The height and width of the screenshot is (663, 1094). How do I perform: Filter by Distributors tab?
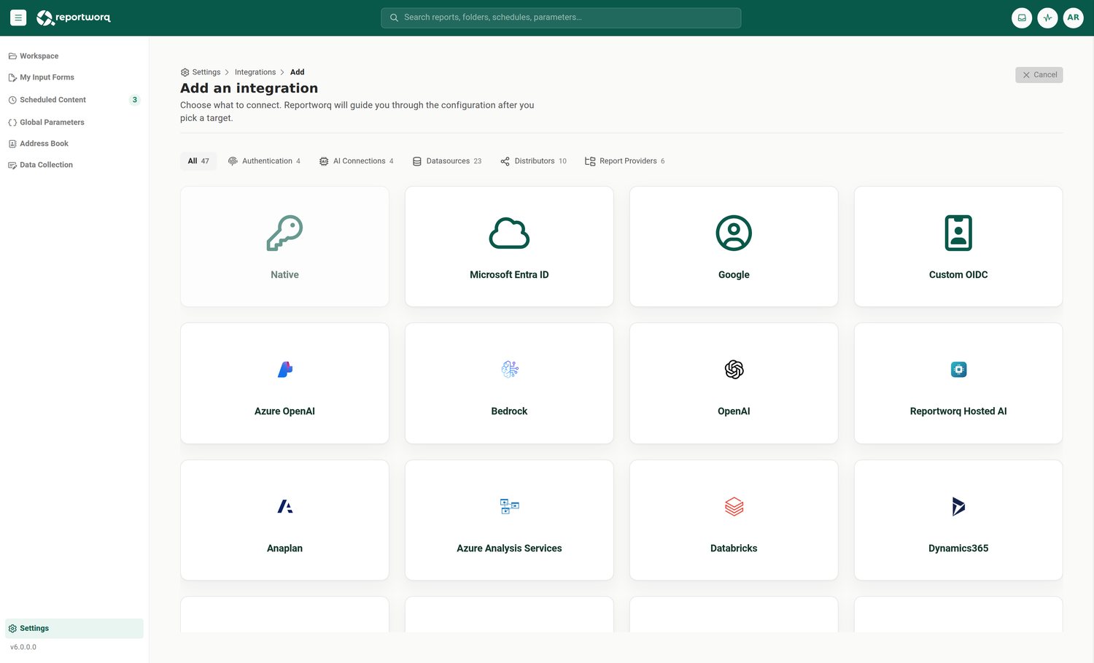tap(533, 161)
